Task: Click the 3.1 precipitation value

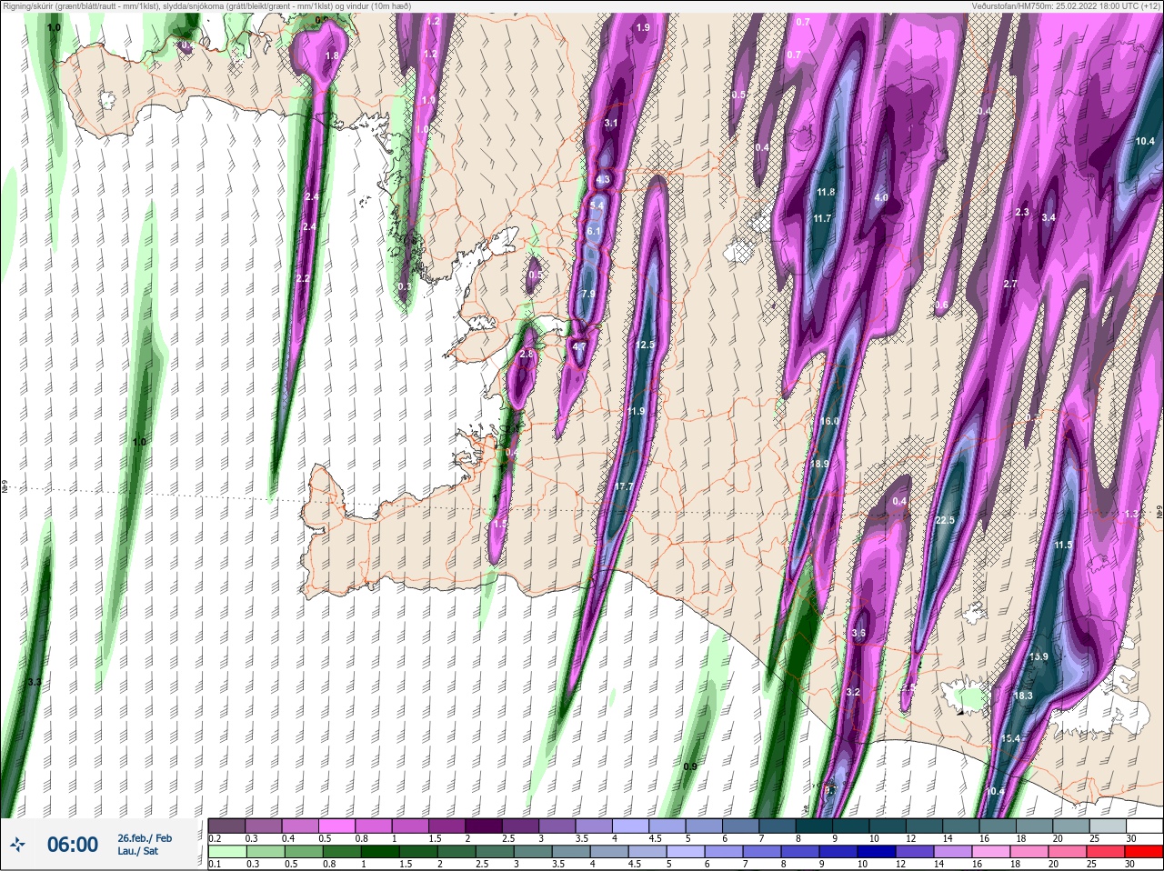Action: [x=611, y=122]
